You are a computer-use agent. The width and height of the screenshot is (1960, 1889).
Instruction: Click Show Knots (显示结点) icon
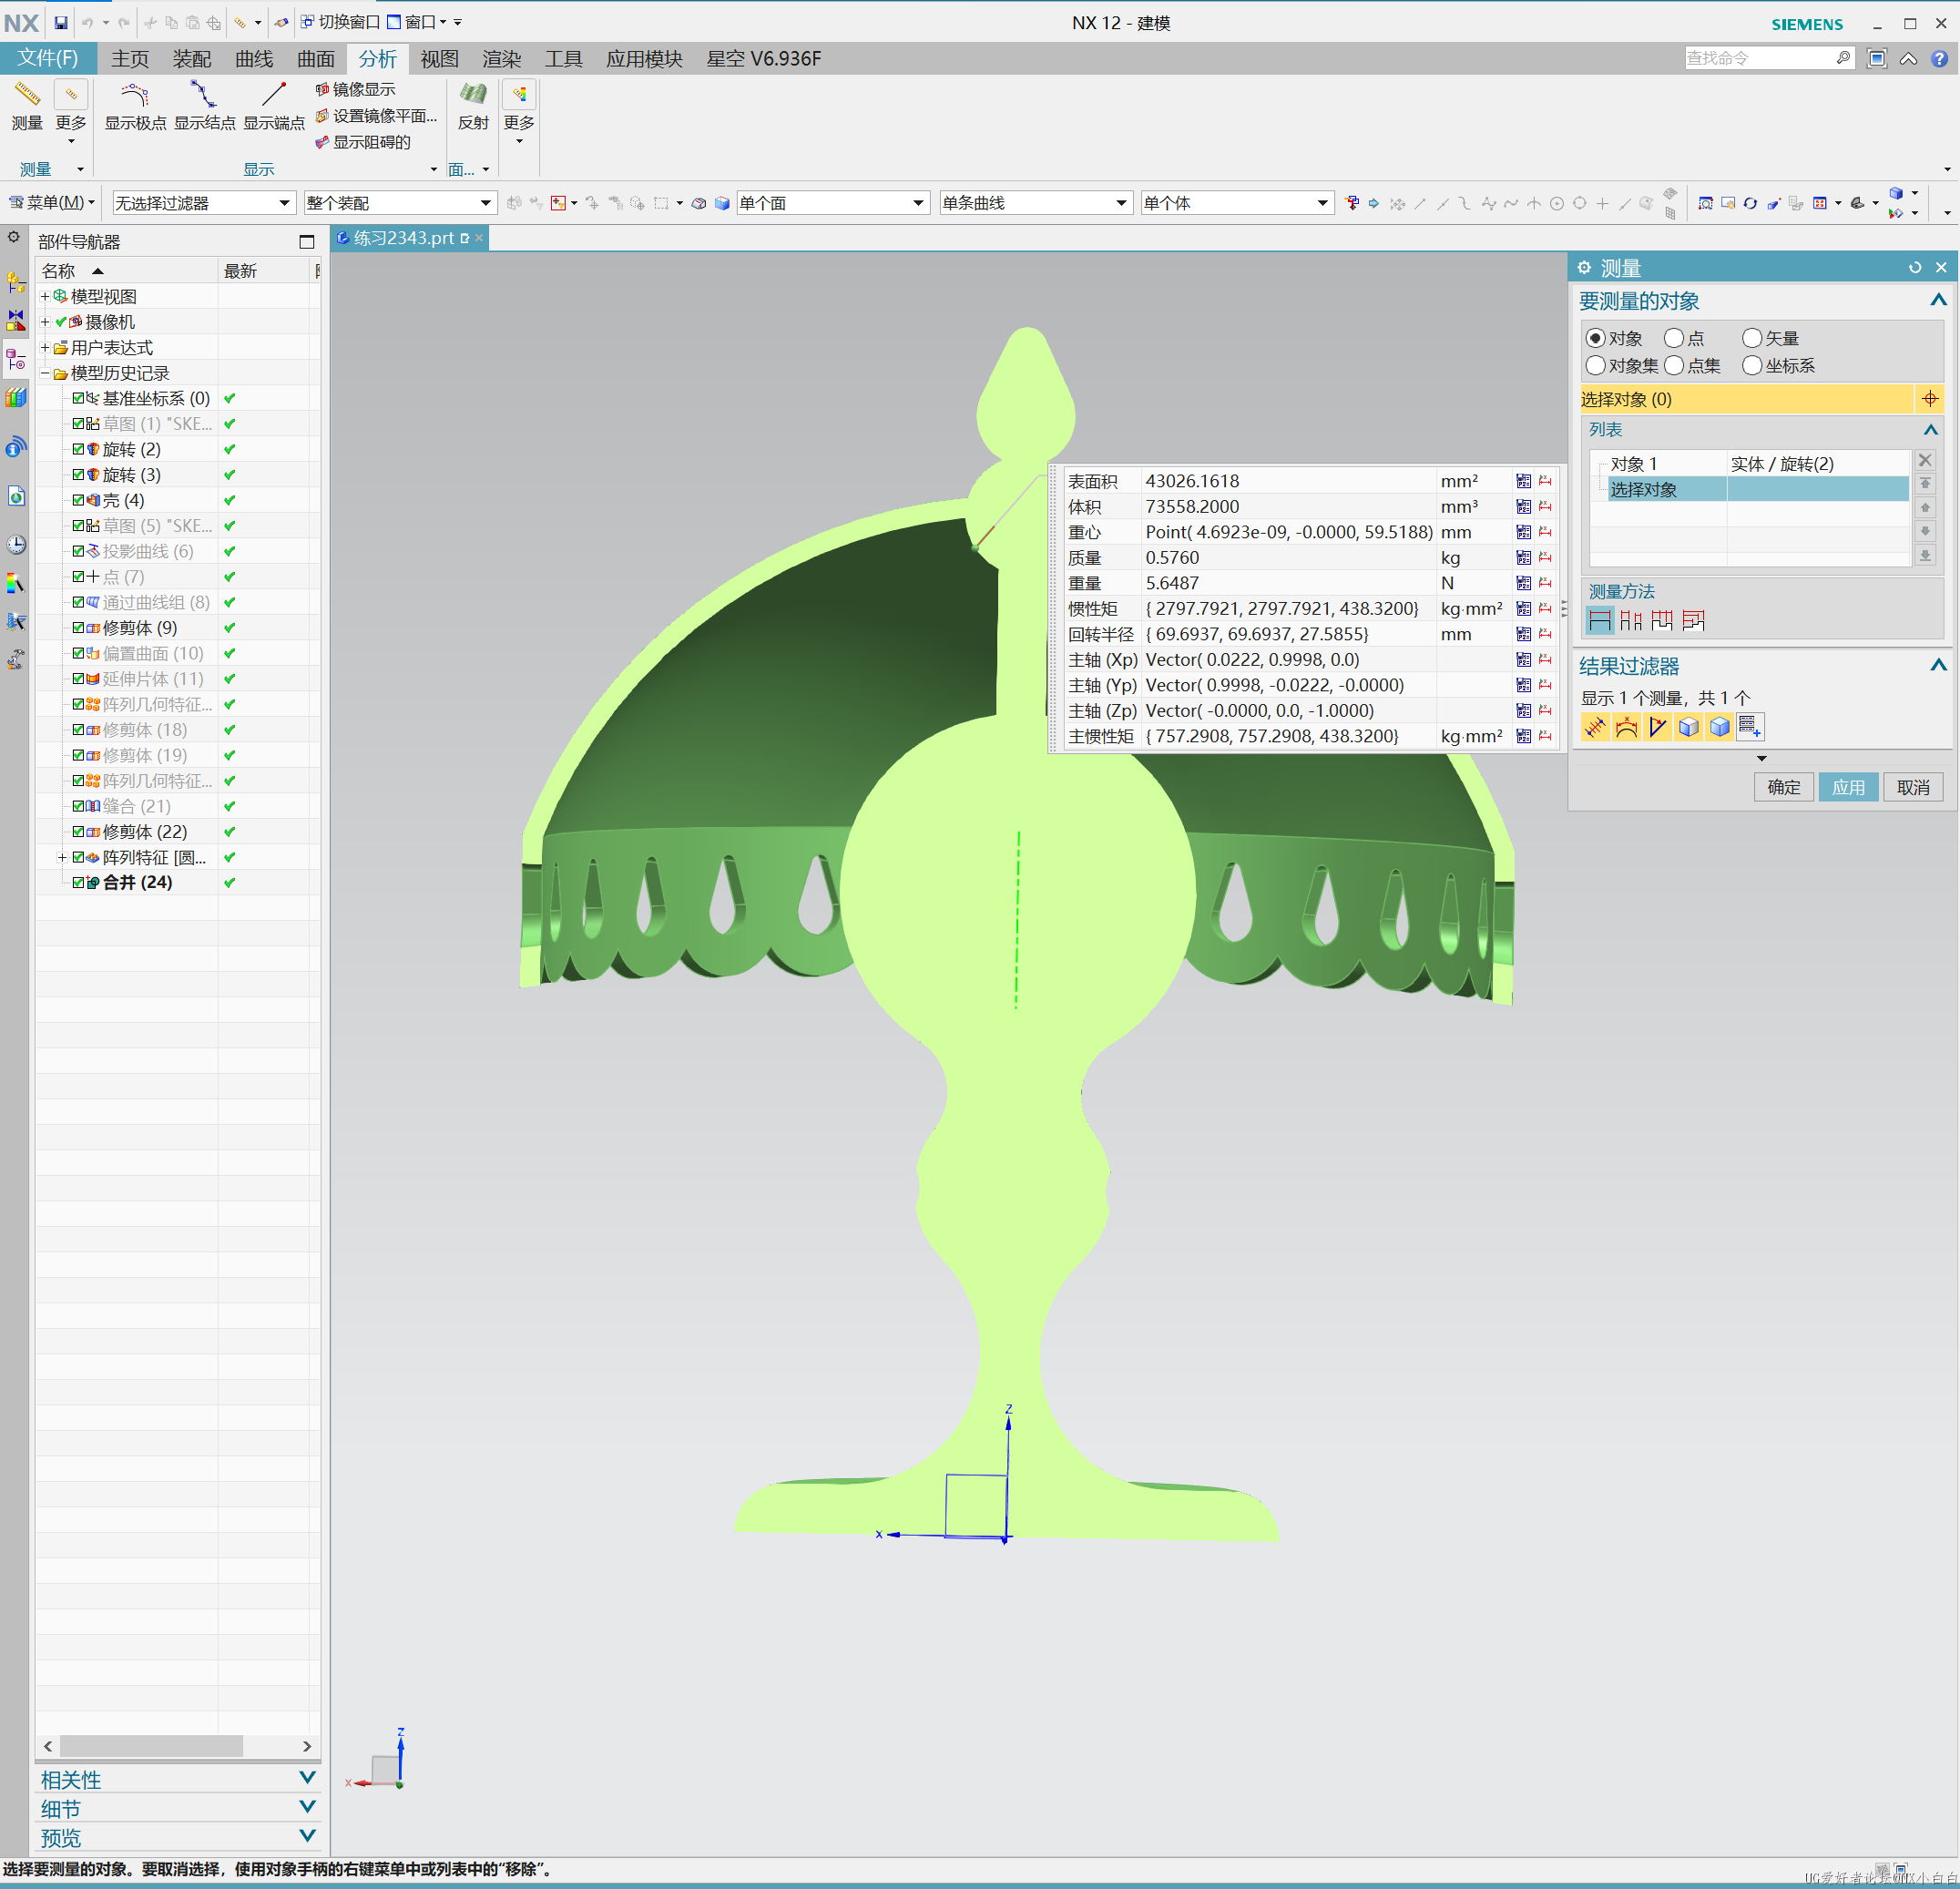click(x=204, y=96)
